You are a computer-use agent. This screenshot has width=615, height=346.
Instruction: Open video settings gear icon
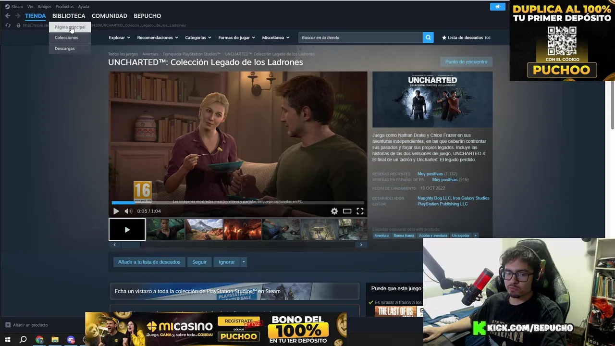click(x=334, y=211)
